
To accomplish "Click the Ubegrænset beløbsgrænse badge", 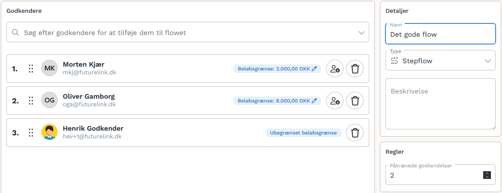I will click(303, 133).
